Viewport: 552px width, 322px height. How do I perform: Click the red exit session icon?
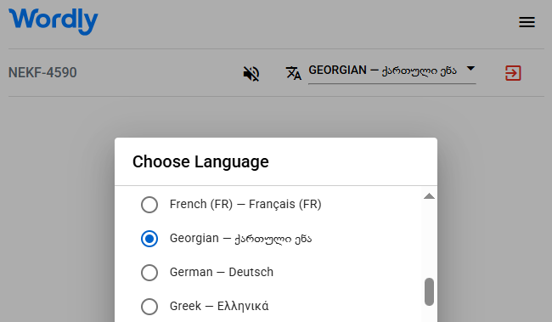coord(513,73)
